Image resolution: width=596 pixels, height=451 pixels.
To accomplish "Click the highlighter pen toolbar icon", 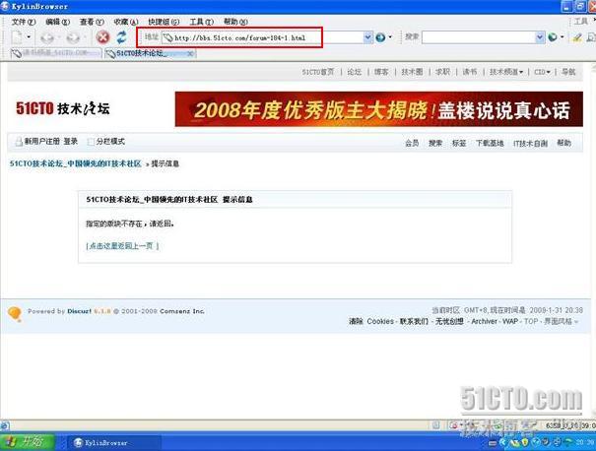I will pyautogui.click(x=577, y=37).
